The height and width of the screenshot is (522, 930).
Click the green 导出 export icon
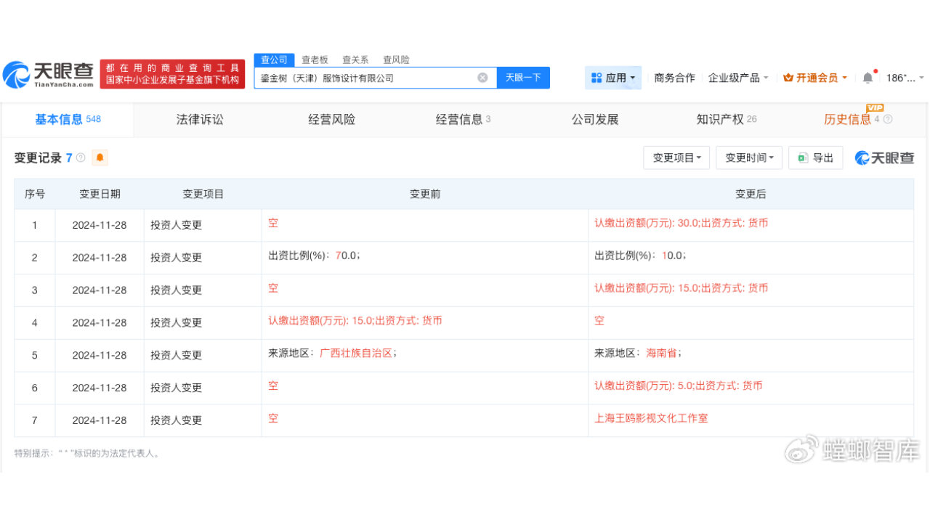pos(804,158)
